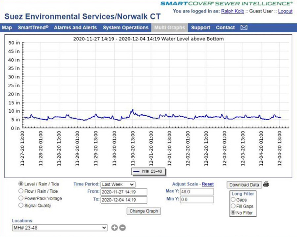Image resolution: width=297 pixels, height=237 pixels.
Task: Click the Change Graph button
Action: pyautogui.click(x=144, y=211)
